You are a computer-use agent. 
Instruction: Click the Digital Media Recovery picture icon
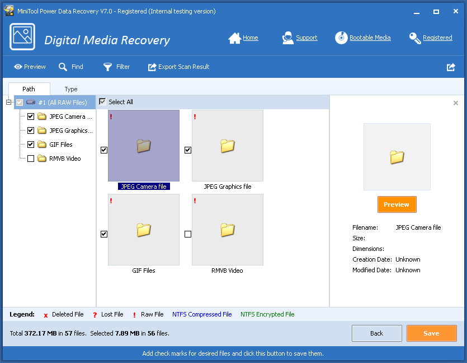22,36
